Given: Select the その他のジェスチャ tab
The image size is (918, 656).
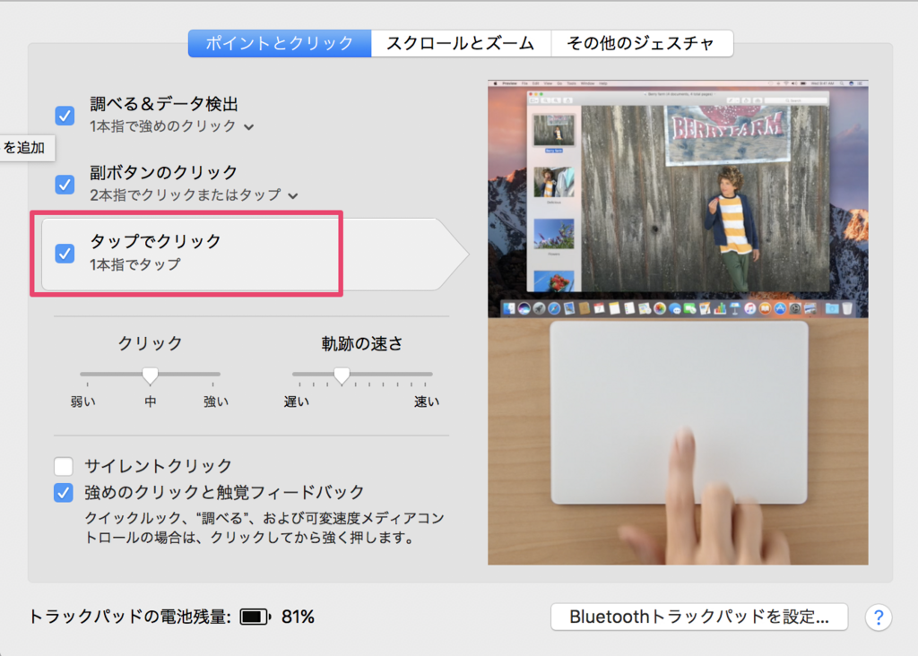Looking at the screenshot, I should 641,43.
